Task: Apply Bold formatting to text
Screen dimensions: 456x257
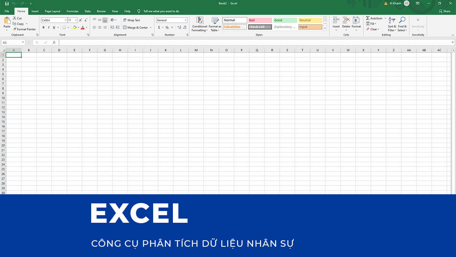Action: tap(43, 27)
